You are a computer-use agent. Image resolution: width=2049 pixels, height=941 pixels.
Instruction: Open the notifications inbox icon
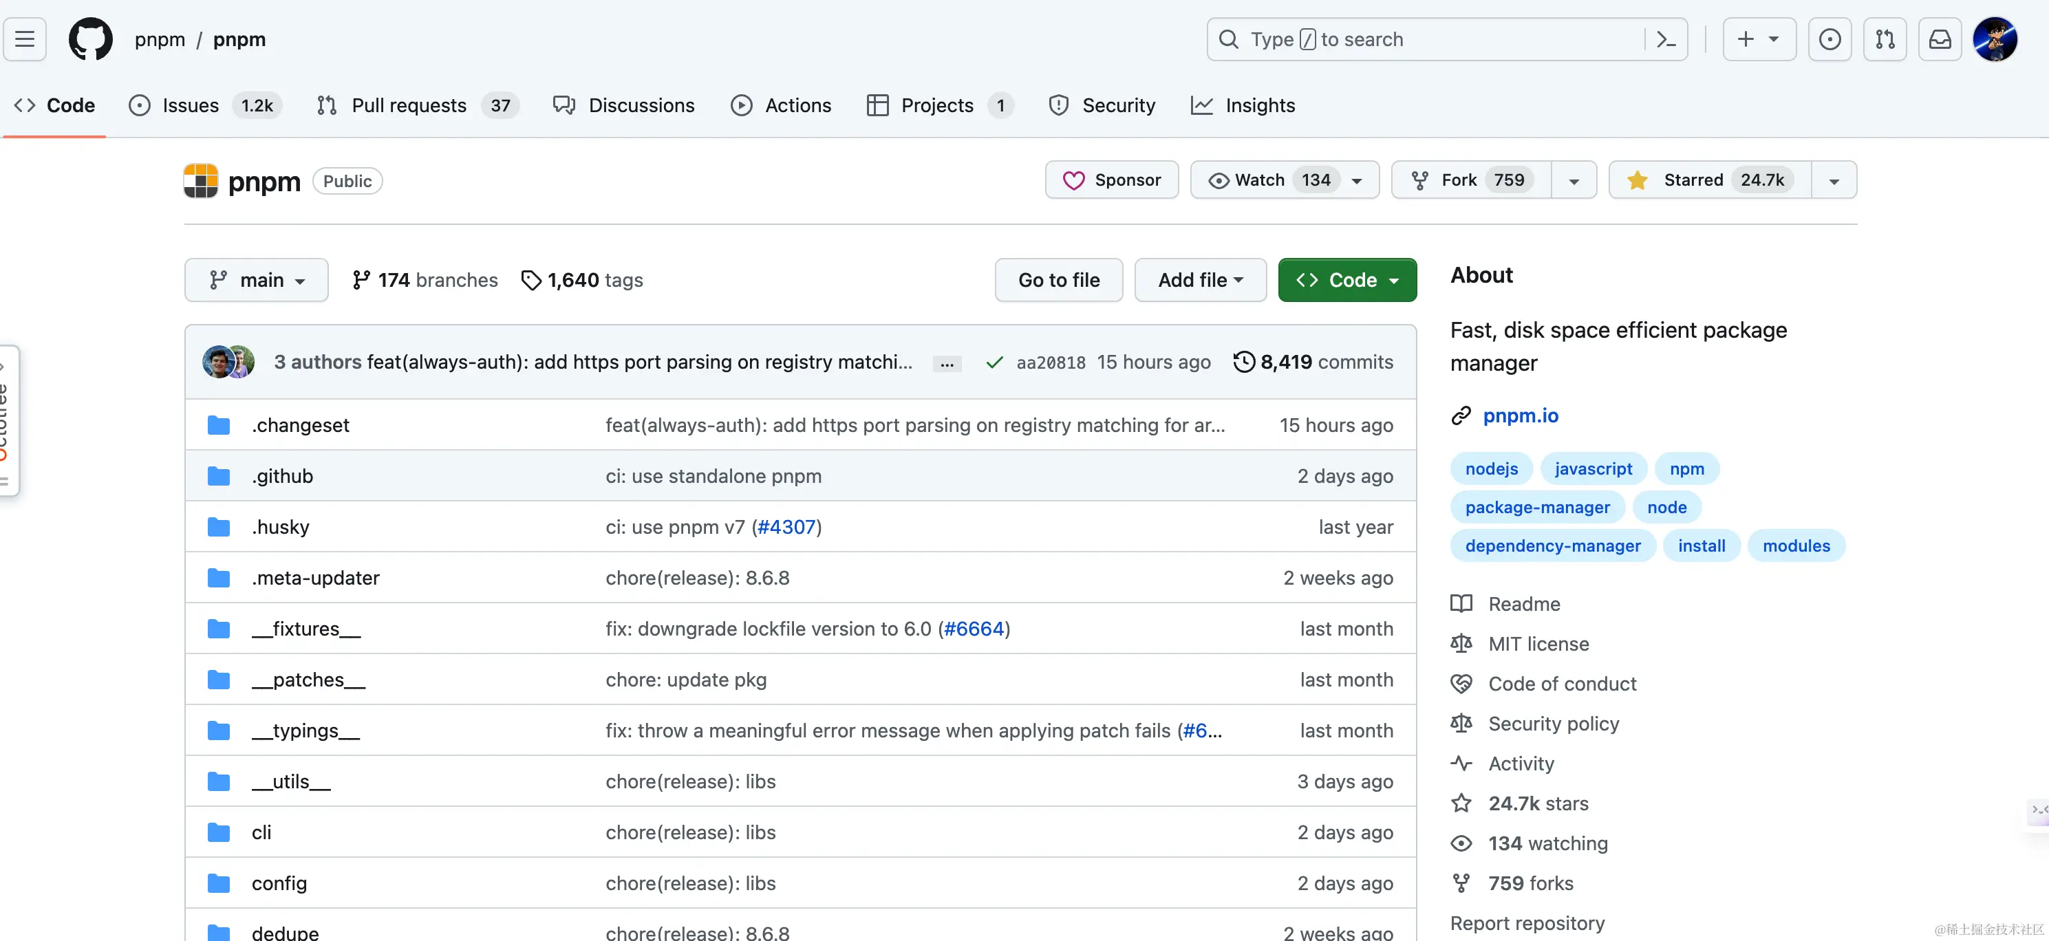(x=1939, y=39)
